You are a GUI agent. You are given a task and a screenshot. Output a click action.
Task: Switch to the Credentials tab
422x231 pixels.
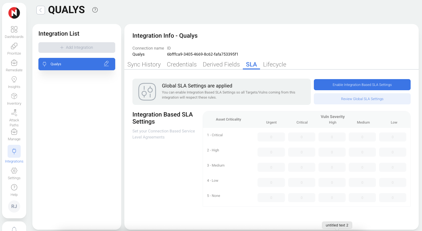[182, 64]
